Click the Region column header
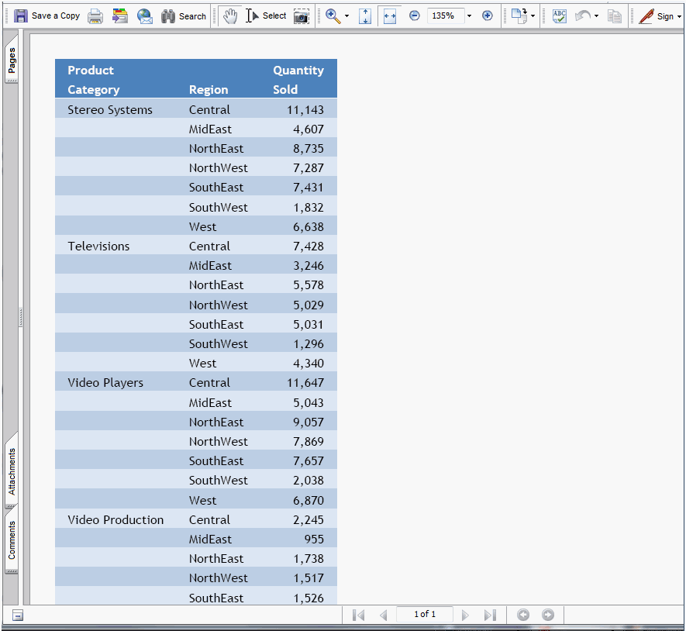This screenshot has height=631, width=686. point(209,90)
